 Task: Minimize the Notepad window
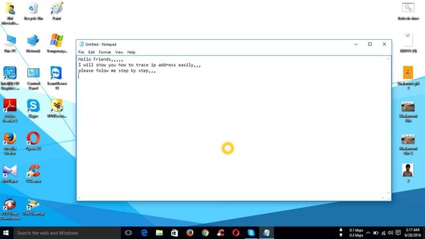pyautogui.click(x=356, y=44)
